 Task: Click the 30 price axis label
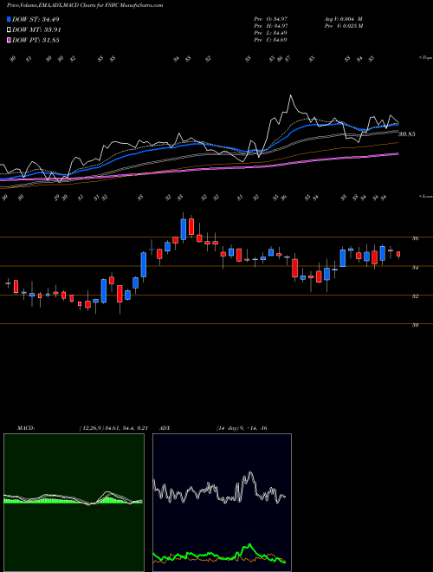tap(415, 325)
